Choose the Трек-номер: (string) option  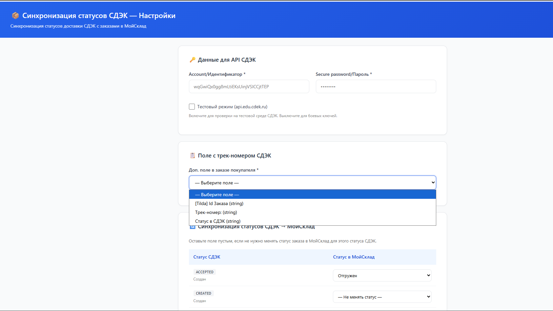313,212
